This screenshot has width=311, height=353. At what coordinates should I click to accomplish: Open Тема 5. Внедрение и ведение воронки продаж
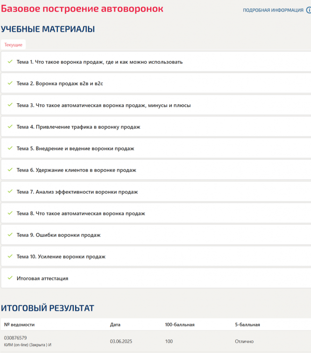(156, 148)
